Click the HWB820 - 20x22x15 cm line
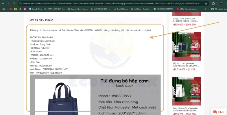The width and height of the screenshot is (227, 115). pos(42,55)
